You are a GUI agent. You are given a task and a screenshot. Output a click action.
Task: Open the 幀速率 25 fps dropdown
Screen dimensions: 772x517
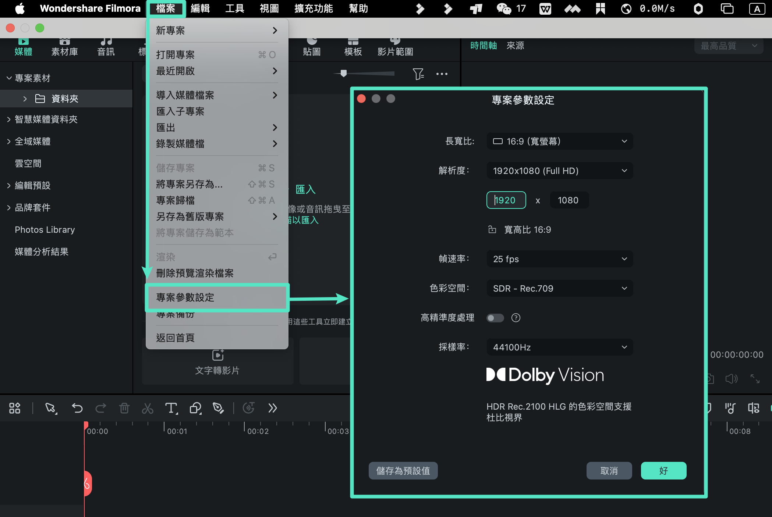(x=560, y=259)
